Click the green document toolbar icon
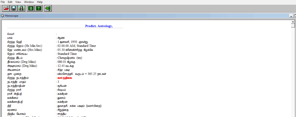This screenshot has width=296, height=117. [x=31, y=8]
